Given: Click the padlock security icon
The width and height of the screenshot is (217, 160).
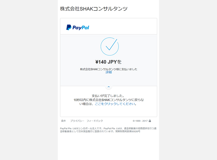Looking at the screenshot, I should 150,121.
